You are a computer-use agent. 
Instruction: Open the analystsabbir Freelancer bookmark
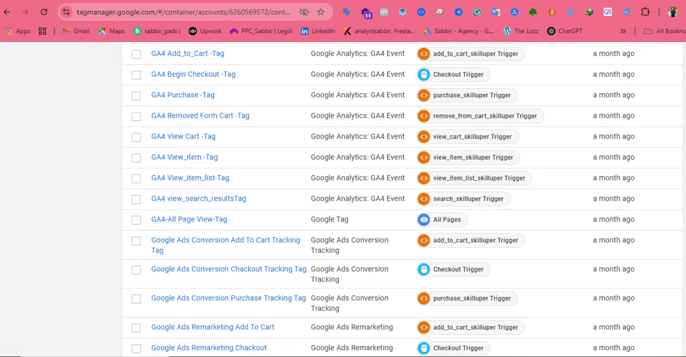pyautogui.click(x=379, y=31)
